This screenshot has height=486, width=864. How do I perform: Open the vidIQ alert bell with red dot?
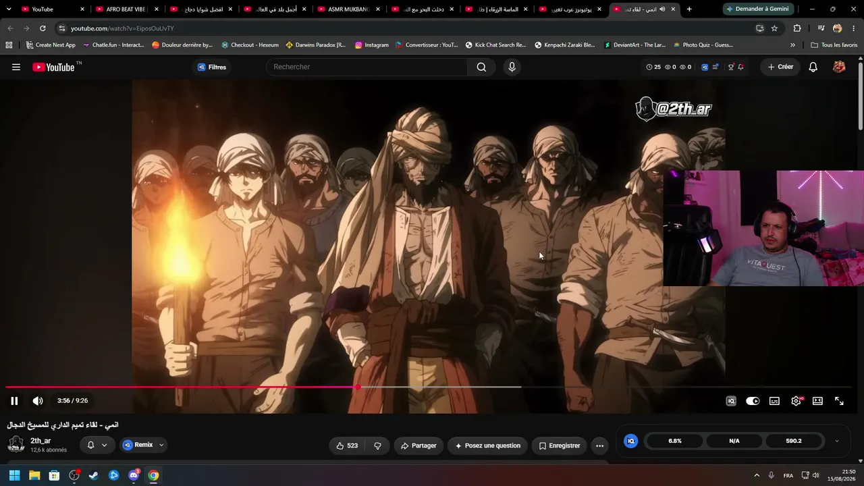point(740,67)
